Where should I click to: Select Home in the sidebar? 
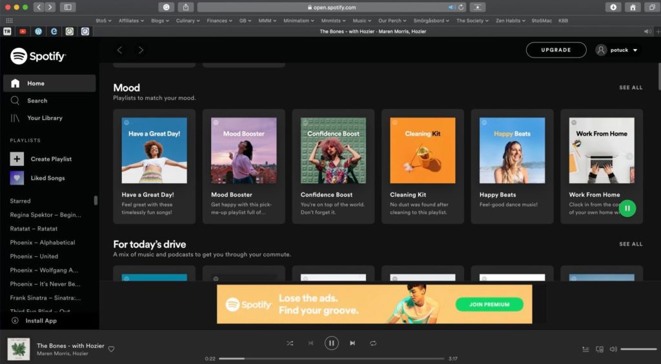tap(36, 83)
